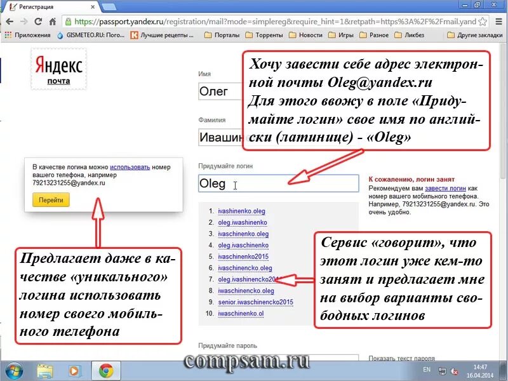Select the Регистрация browser tab
This screenshot has width=508, height=381.
52,7
